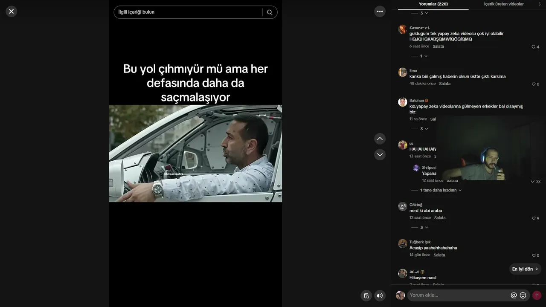Viewport: 546px width, 307px height.
Task: Expand '1 tane daha kızdınn' replies
Action: point(436,190)
